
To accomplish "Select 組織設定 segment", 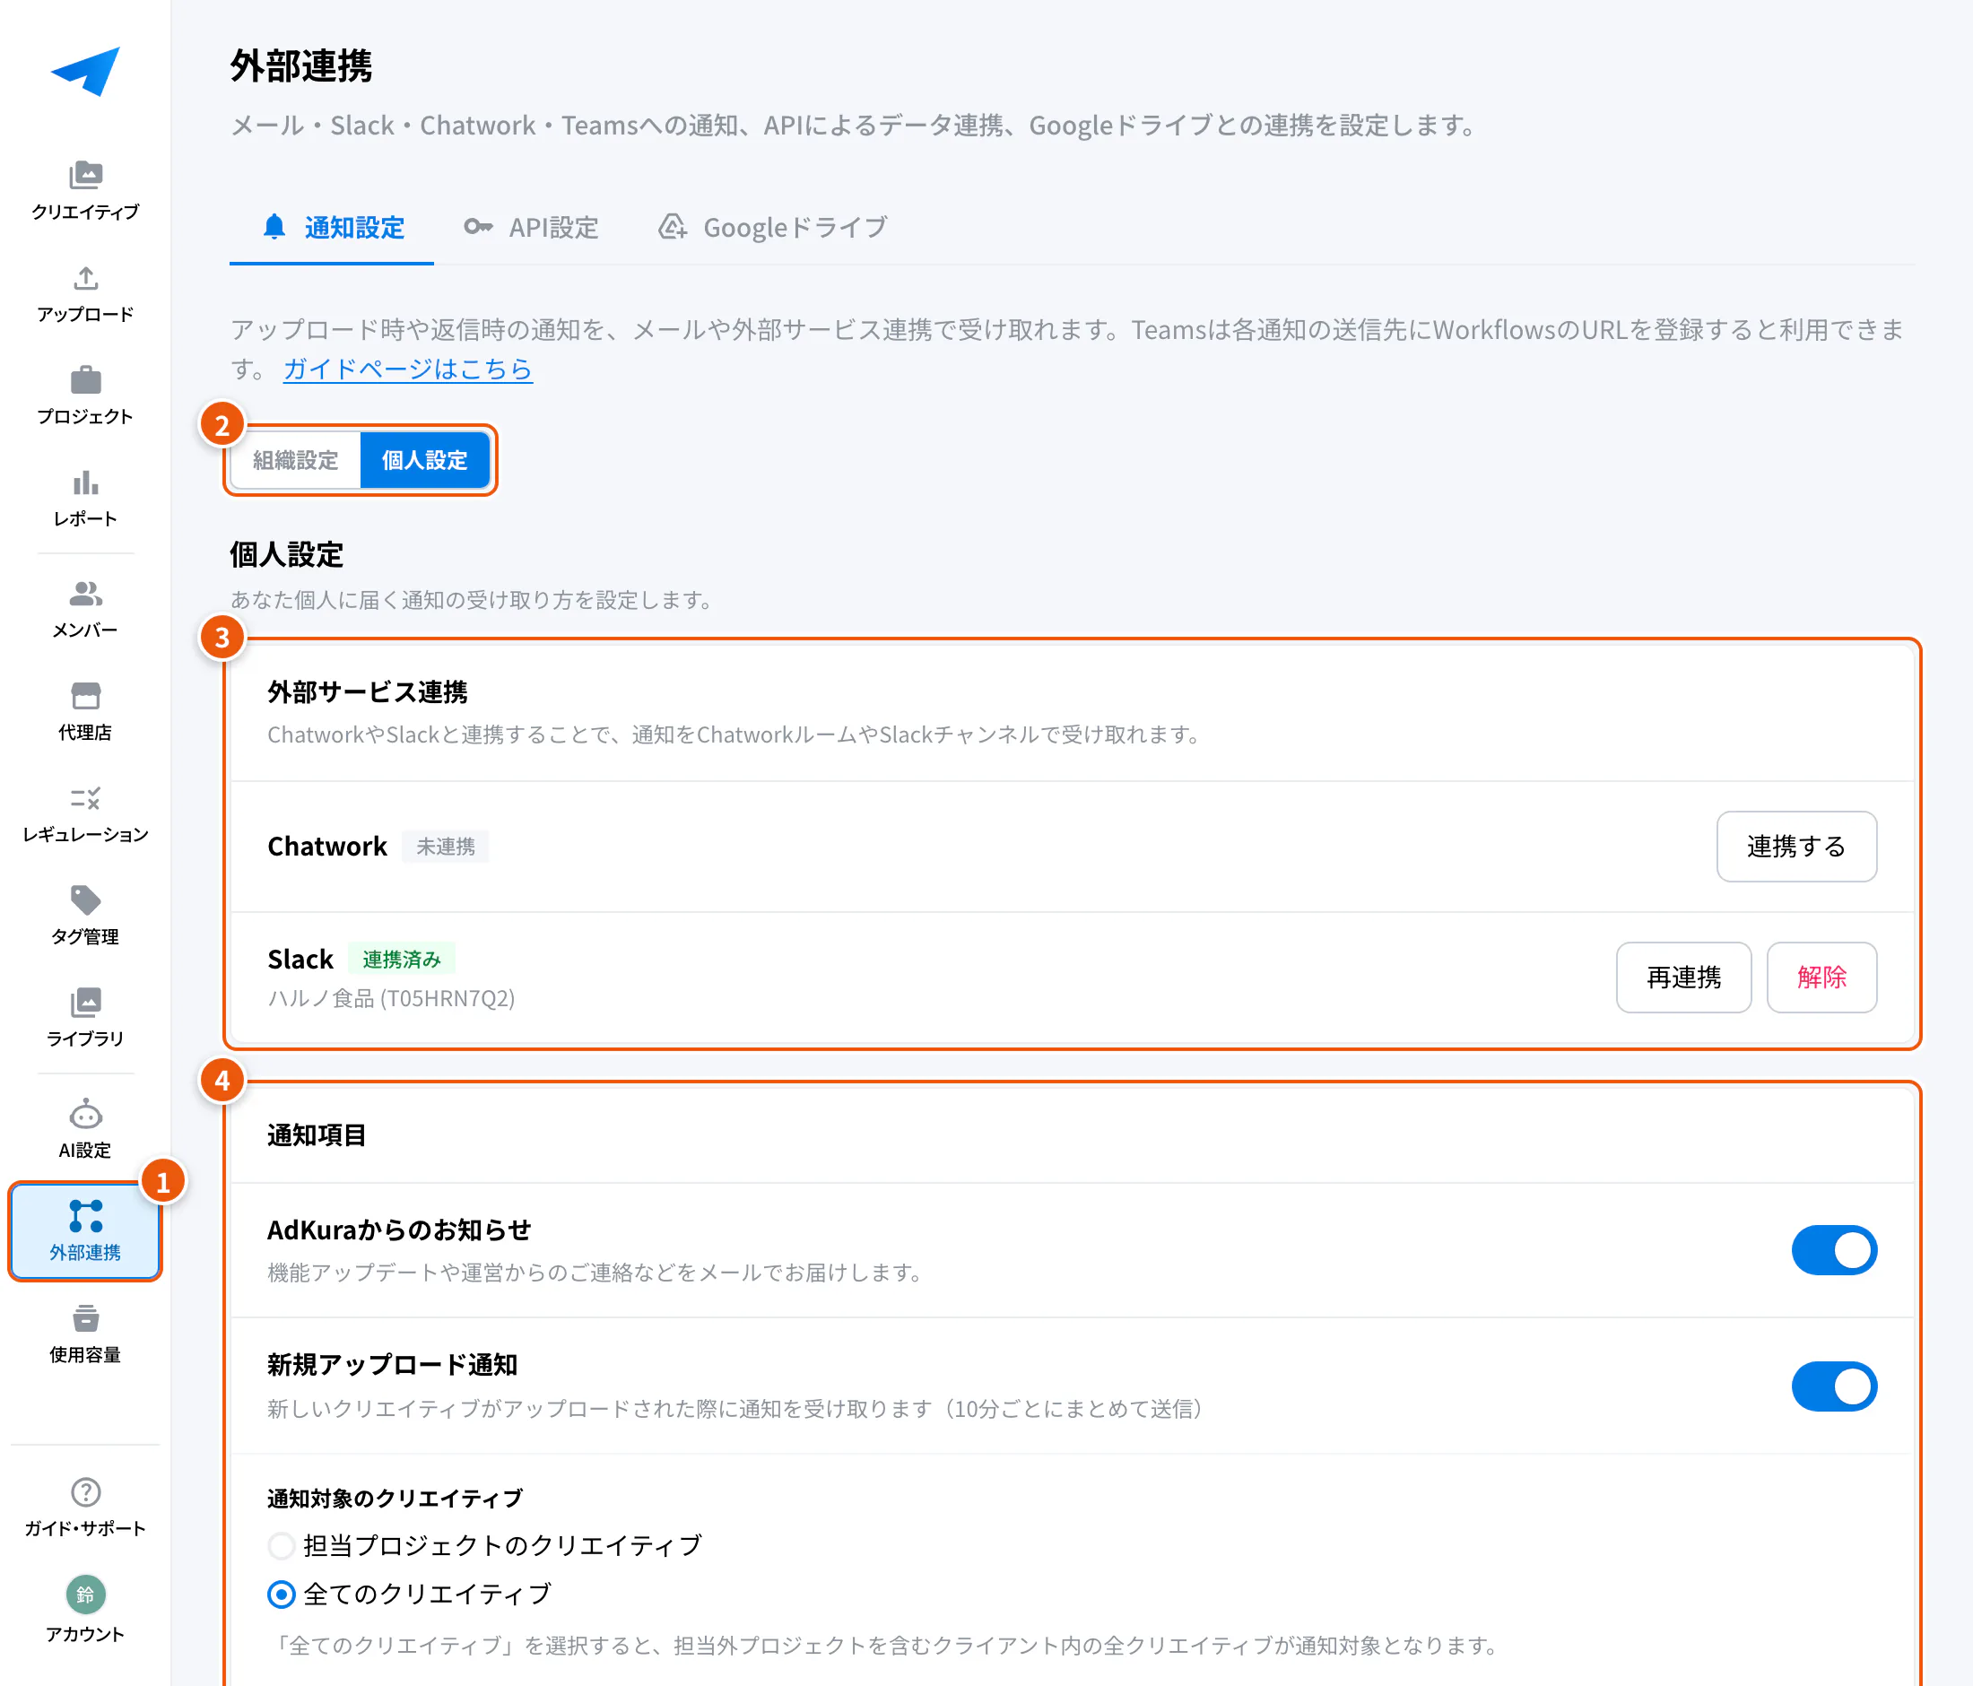I will (x=296, y=460).
